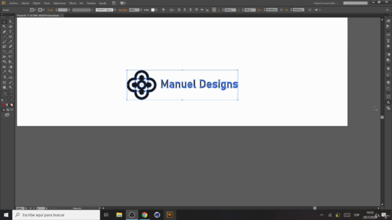
Task: Select the Blend tool
Action: tap(10, 72)
